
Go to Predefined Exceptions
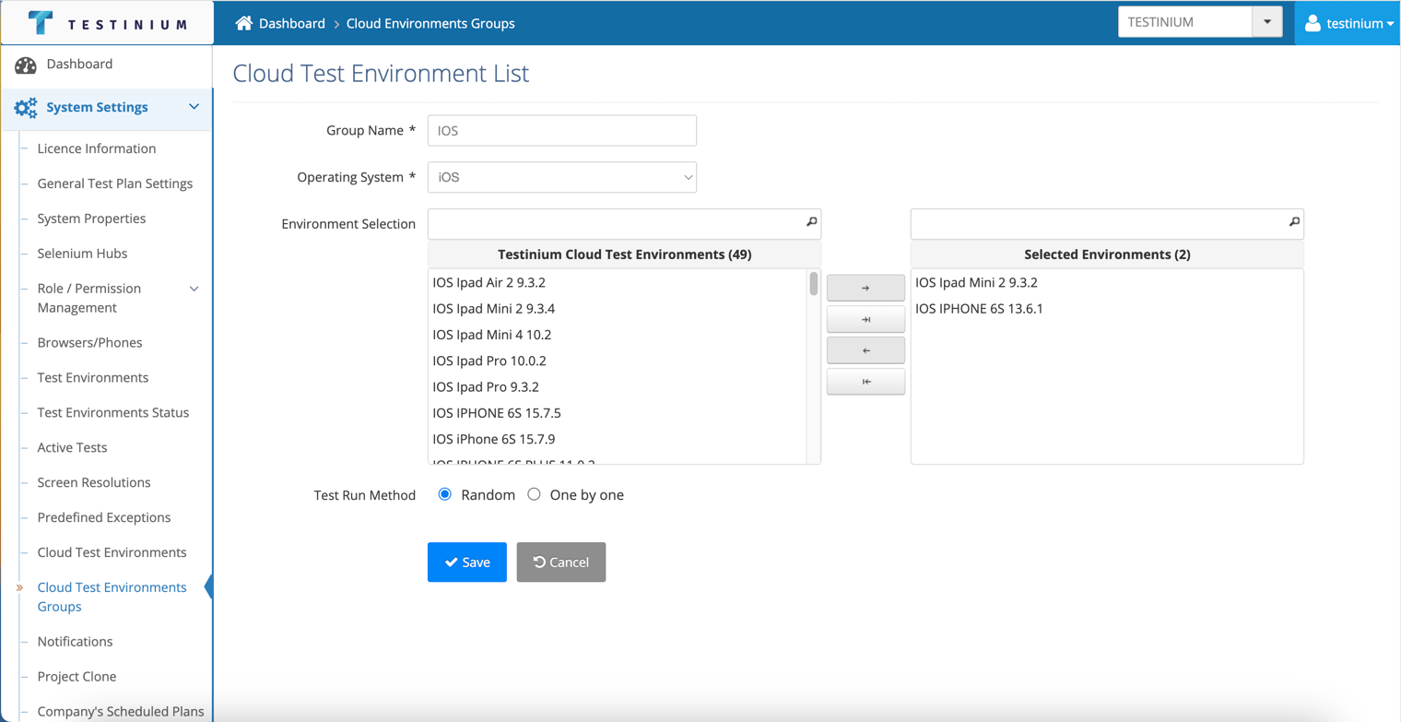tap(104, 517)
